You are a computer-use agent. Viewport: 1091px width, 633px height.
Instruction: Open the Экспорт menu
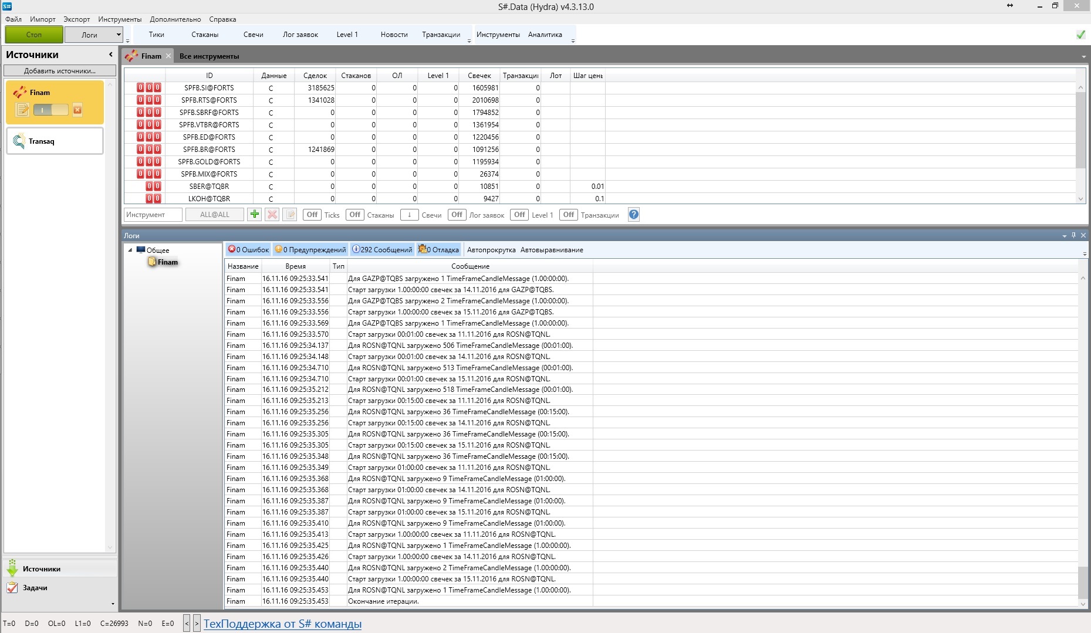(77, 19)
